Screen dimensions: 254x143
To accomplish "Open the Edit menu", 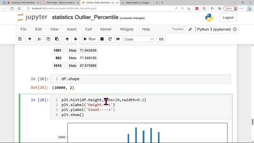I will [38, 29].
